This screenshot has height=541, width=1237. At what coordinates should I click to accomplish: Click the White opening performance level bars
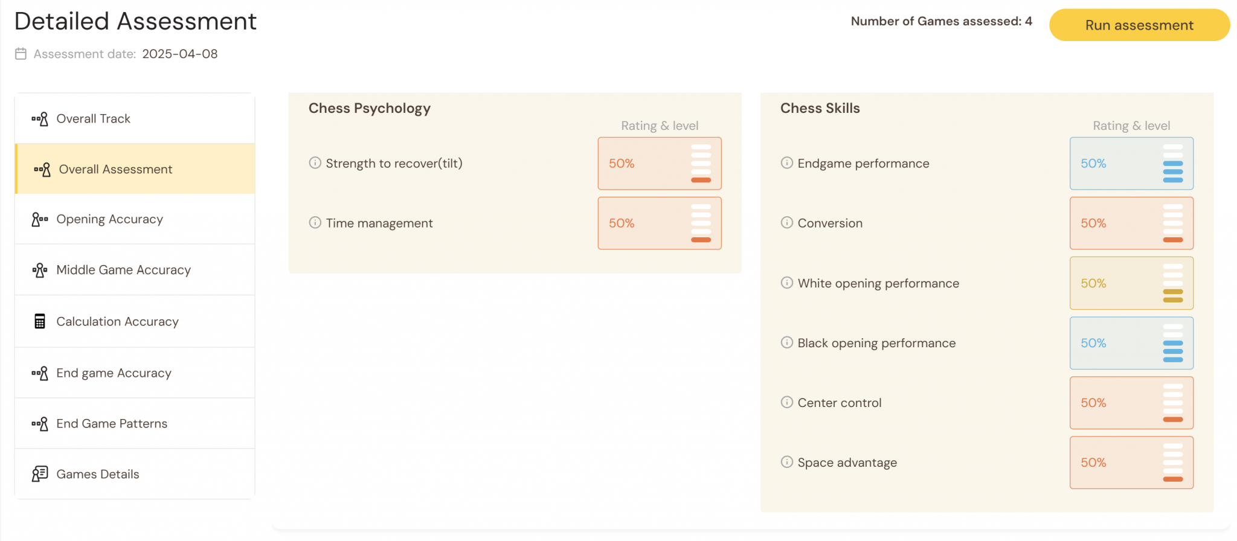(1172, 283)
